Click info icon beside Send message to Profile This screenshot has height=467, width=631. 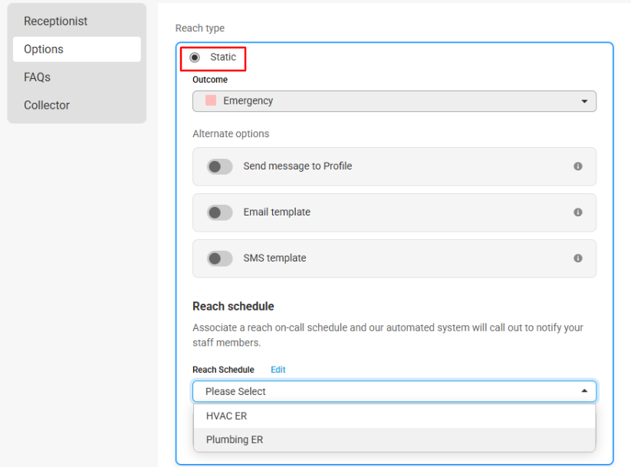(577, 166)
